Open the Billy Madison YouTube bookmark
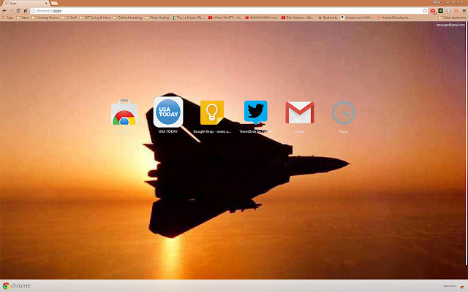Image resolution: width=468 pixels, height=292 pixels. pyautogui.click(x=298, y=18)
